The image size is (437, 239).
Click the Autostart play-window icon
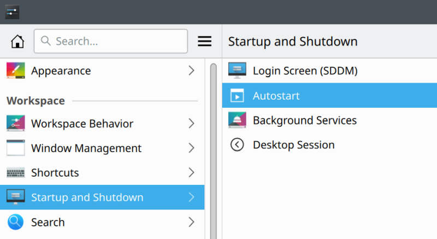237,95
